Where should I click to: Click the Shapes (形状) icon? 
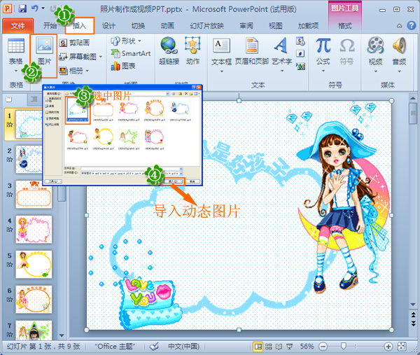115,41
